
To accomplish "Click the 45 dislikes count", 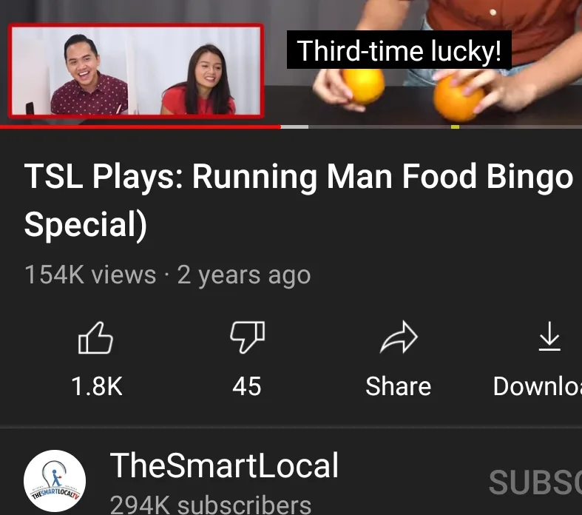I will coord(247,386).
